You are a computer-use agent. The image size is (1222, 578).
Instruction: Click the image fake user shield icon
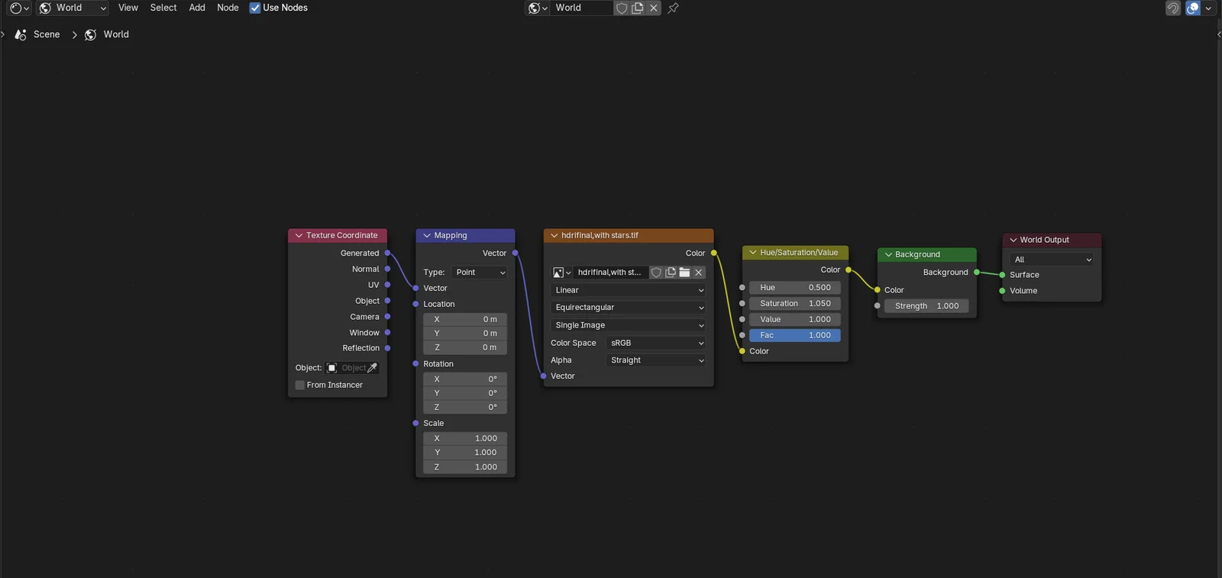656,273
